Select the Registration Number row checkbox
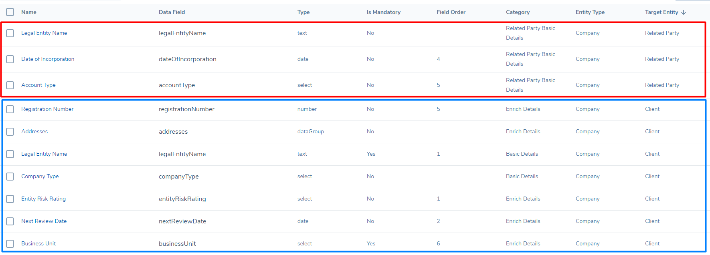This screenshot has width=710, height=255. pyautogui.click(x=10, y=109)
